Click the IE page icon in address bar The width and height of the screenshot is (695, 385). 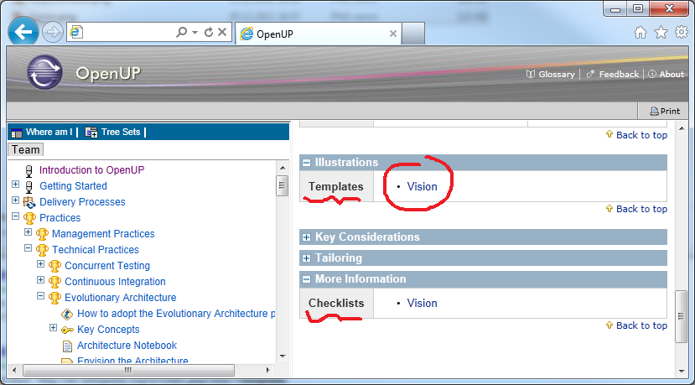76,32
